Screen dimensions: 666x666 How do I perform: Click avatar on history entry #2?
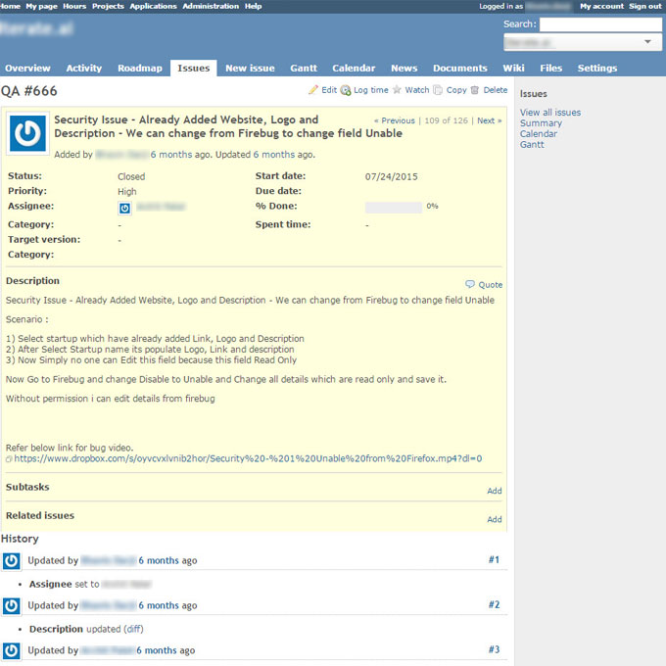coord(12,605)
